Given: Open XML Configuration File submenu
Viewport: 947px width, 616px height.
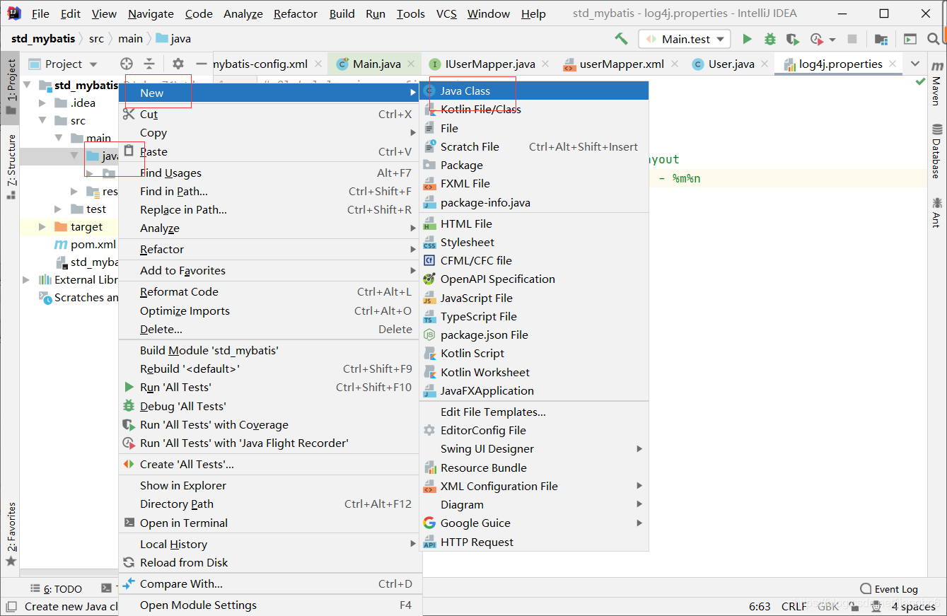Looking at the screenshot, I should coord(534,486).
